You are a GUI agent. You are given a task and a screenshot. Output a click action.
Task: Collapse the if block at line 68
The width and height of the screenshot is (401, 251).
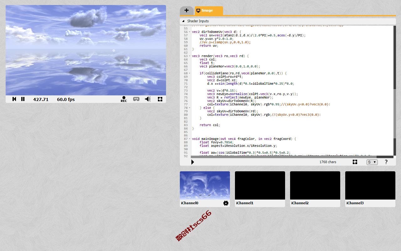[x=190, y=73]
